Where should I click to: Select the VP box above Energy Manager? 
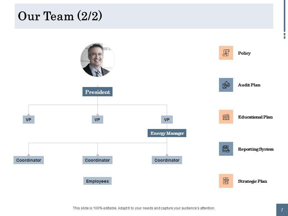pos(167,120)
